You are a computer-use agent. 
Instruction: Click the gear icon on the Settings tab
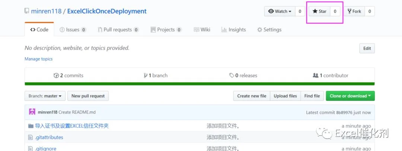[260, 30]
